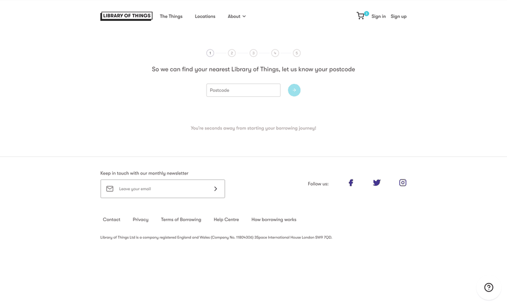Viewport: 507px width, 305px height.
Task: Click the Library of Things logo
Action: pyautogui.click(x=126, y=16)
